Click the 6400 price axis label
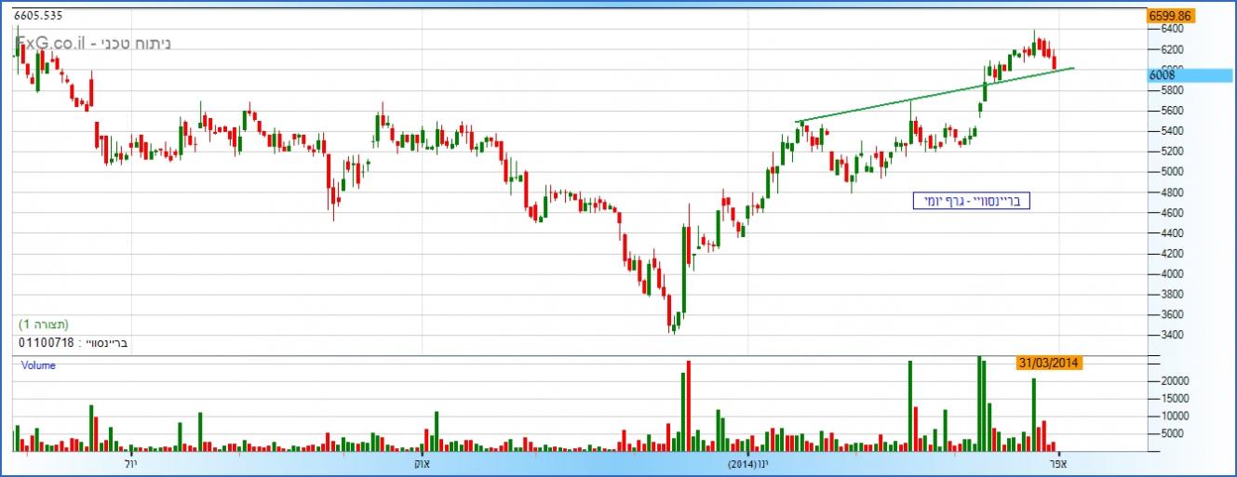 point(1171,29)
